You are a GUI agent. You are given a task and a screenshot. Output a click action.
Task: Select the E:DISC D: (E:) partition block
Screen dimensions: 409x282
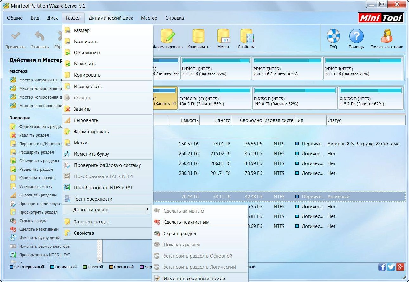(215, 98)
